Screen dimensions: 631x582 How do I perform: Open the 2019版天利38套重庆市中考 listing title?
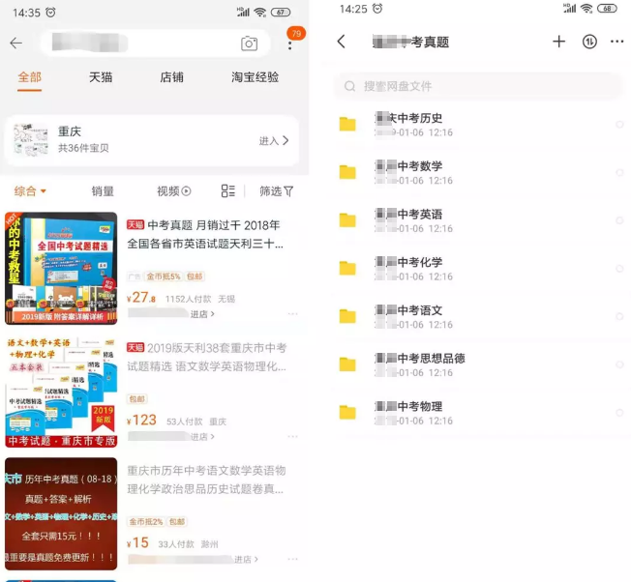(x=206, y=357)
